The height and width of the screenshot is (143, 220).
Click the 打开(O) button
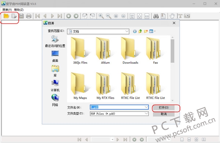pyautogui.click(x=164, y=108)
